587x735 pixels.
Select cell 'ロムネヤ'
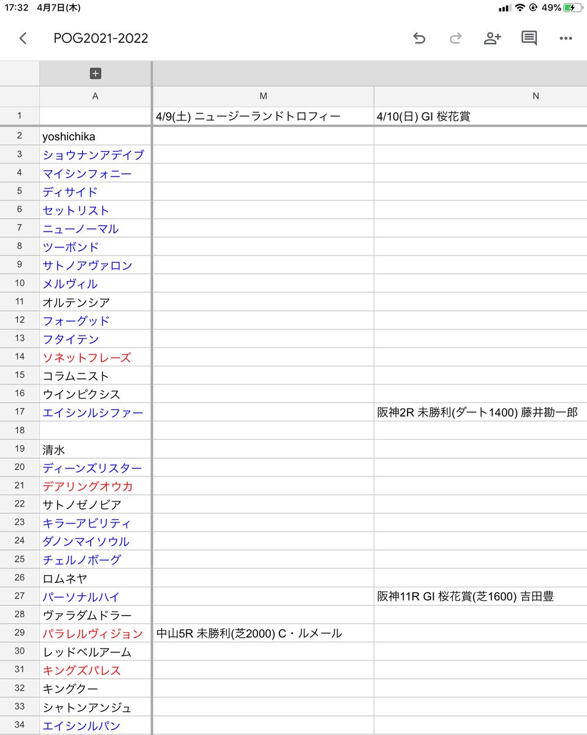(95, 578)
